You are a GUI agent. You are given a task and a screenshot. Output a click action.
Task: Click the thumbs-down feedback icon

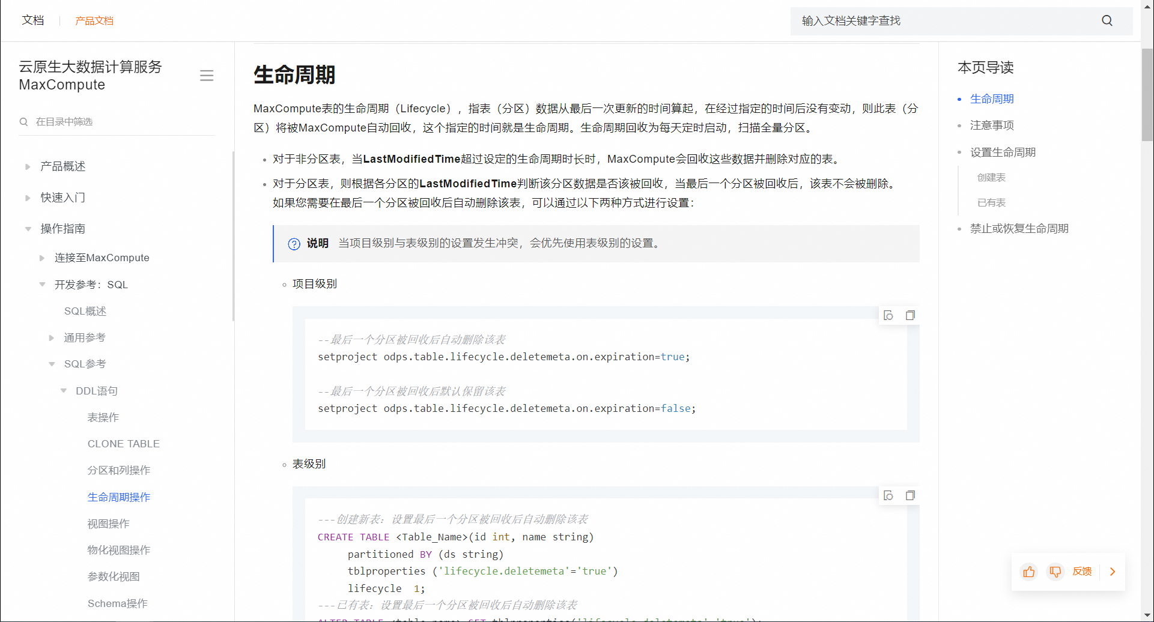pos(1055,572)
